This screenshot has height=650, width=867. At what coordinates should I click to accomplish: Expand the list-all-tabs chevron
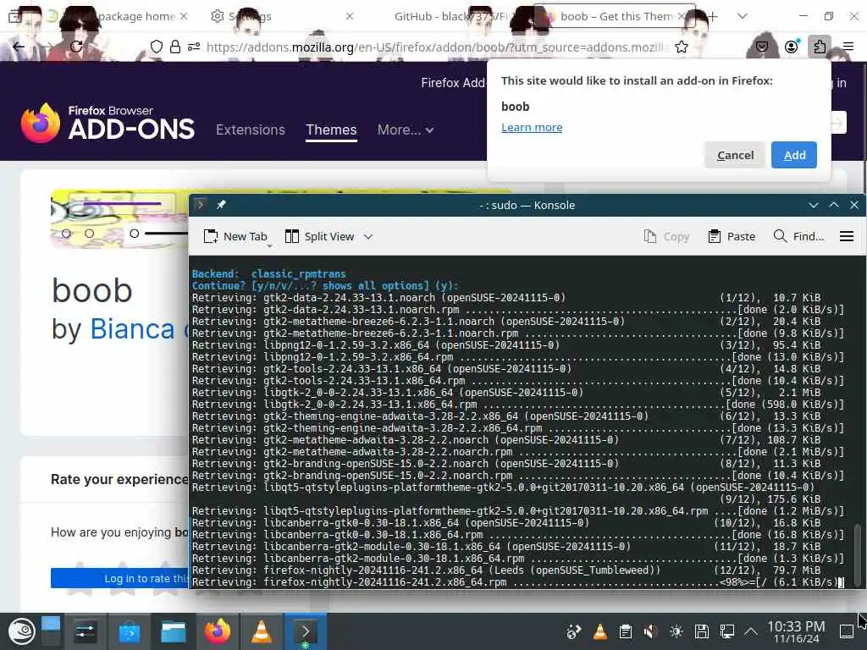[x=743, y=17]
